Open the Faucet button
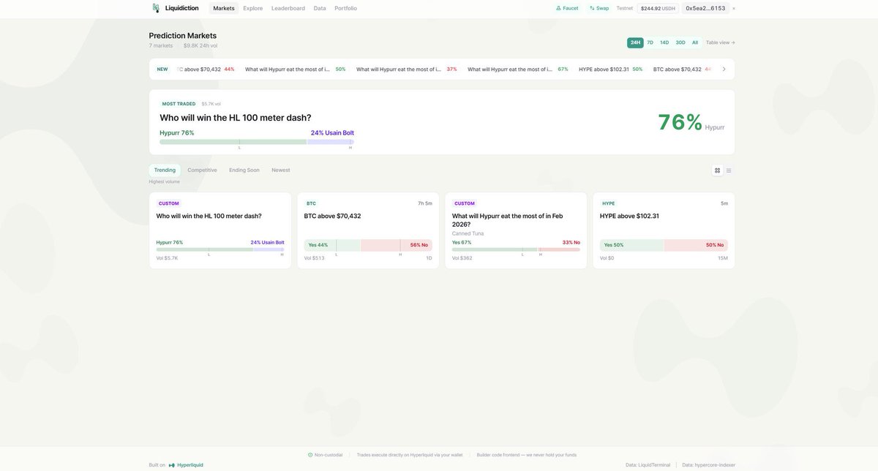 (567, 8)
